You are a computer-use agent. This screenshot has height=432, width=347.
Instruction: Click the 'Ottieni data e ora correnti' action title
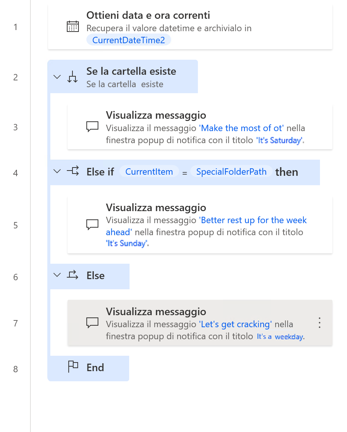(x=148, y=15)
